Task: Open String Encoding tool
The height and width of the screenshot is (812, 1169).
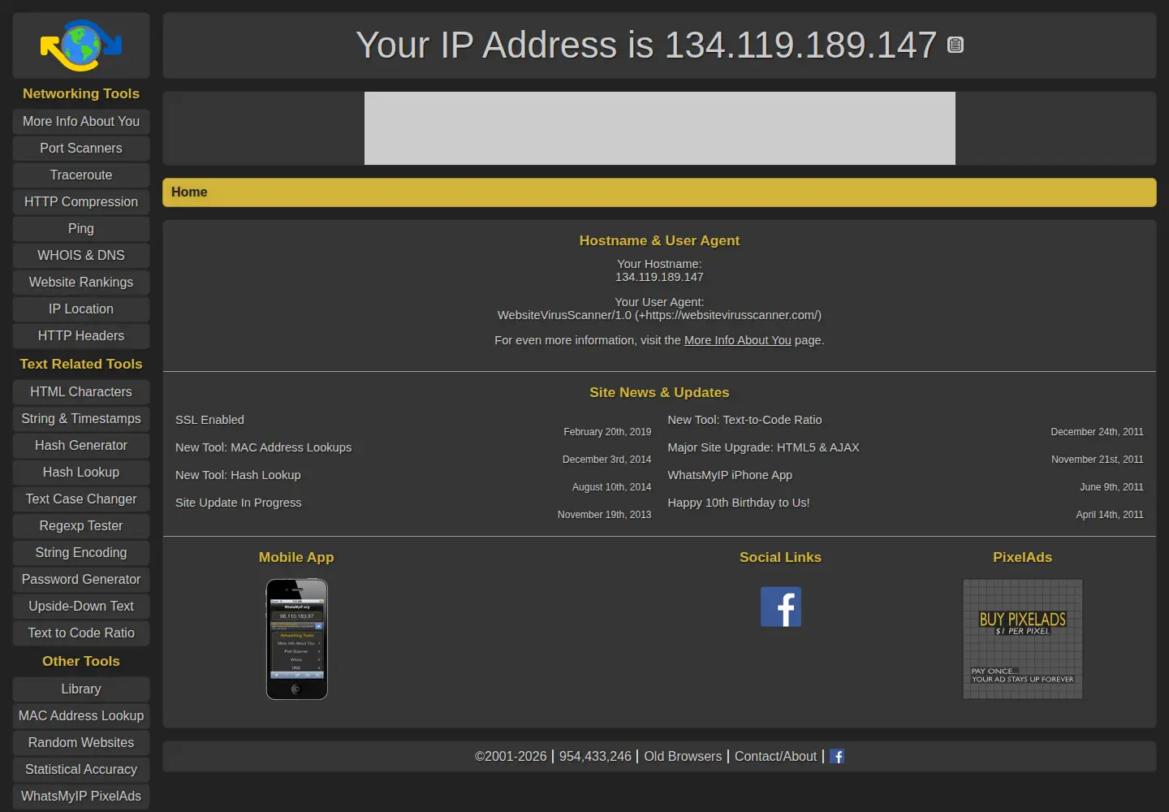Action: coord(81,552)
